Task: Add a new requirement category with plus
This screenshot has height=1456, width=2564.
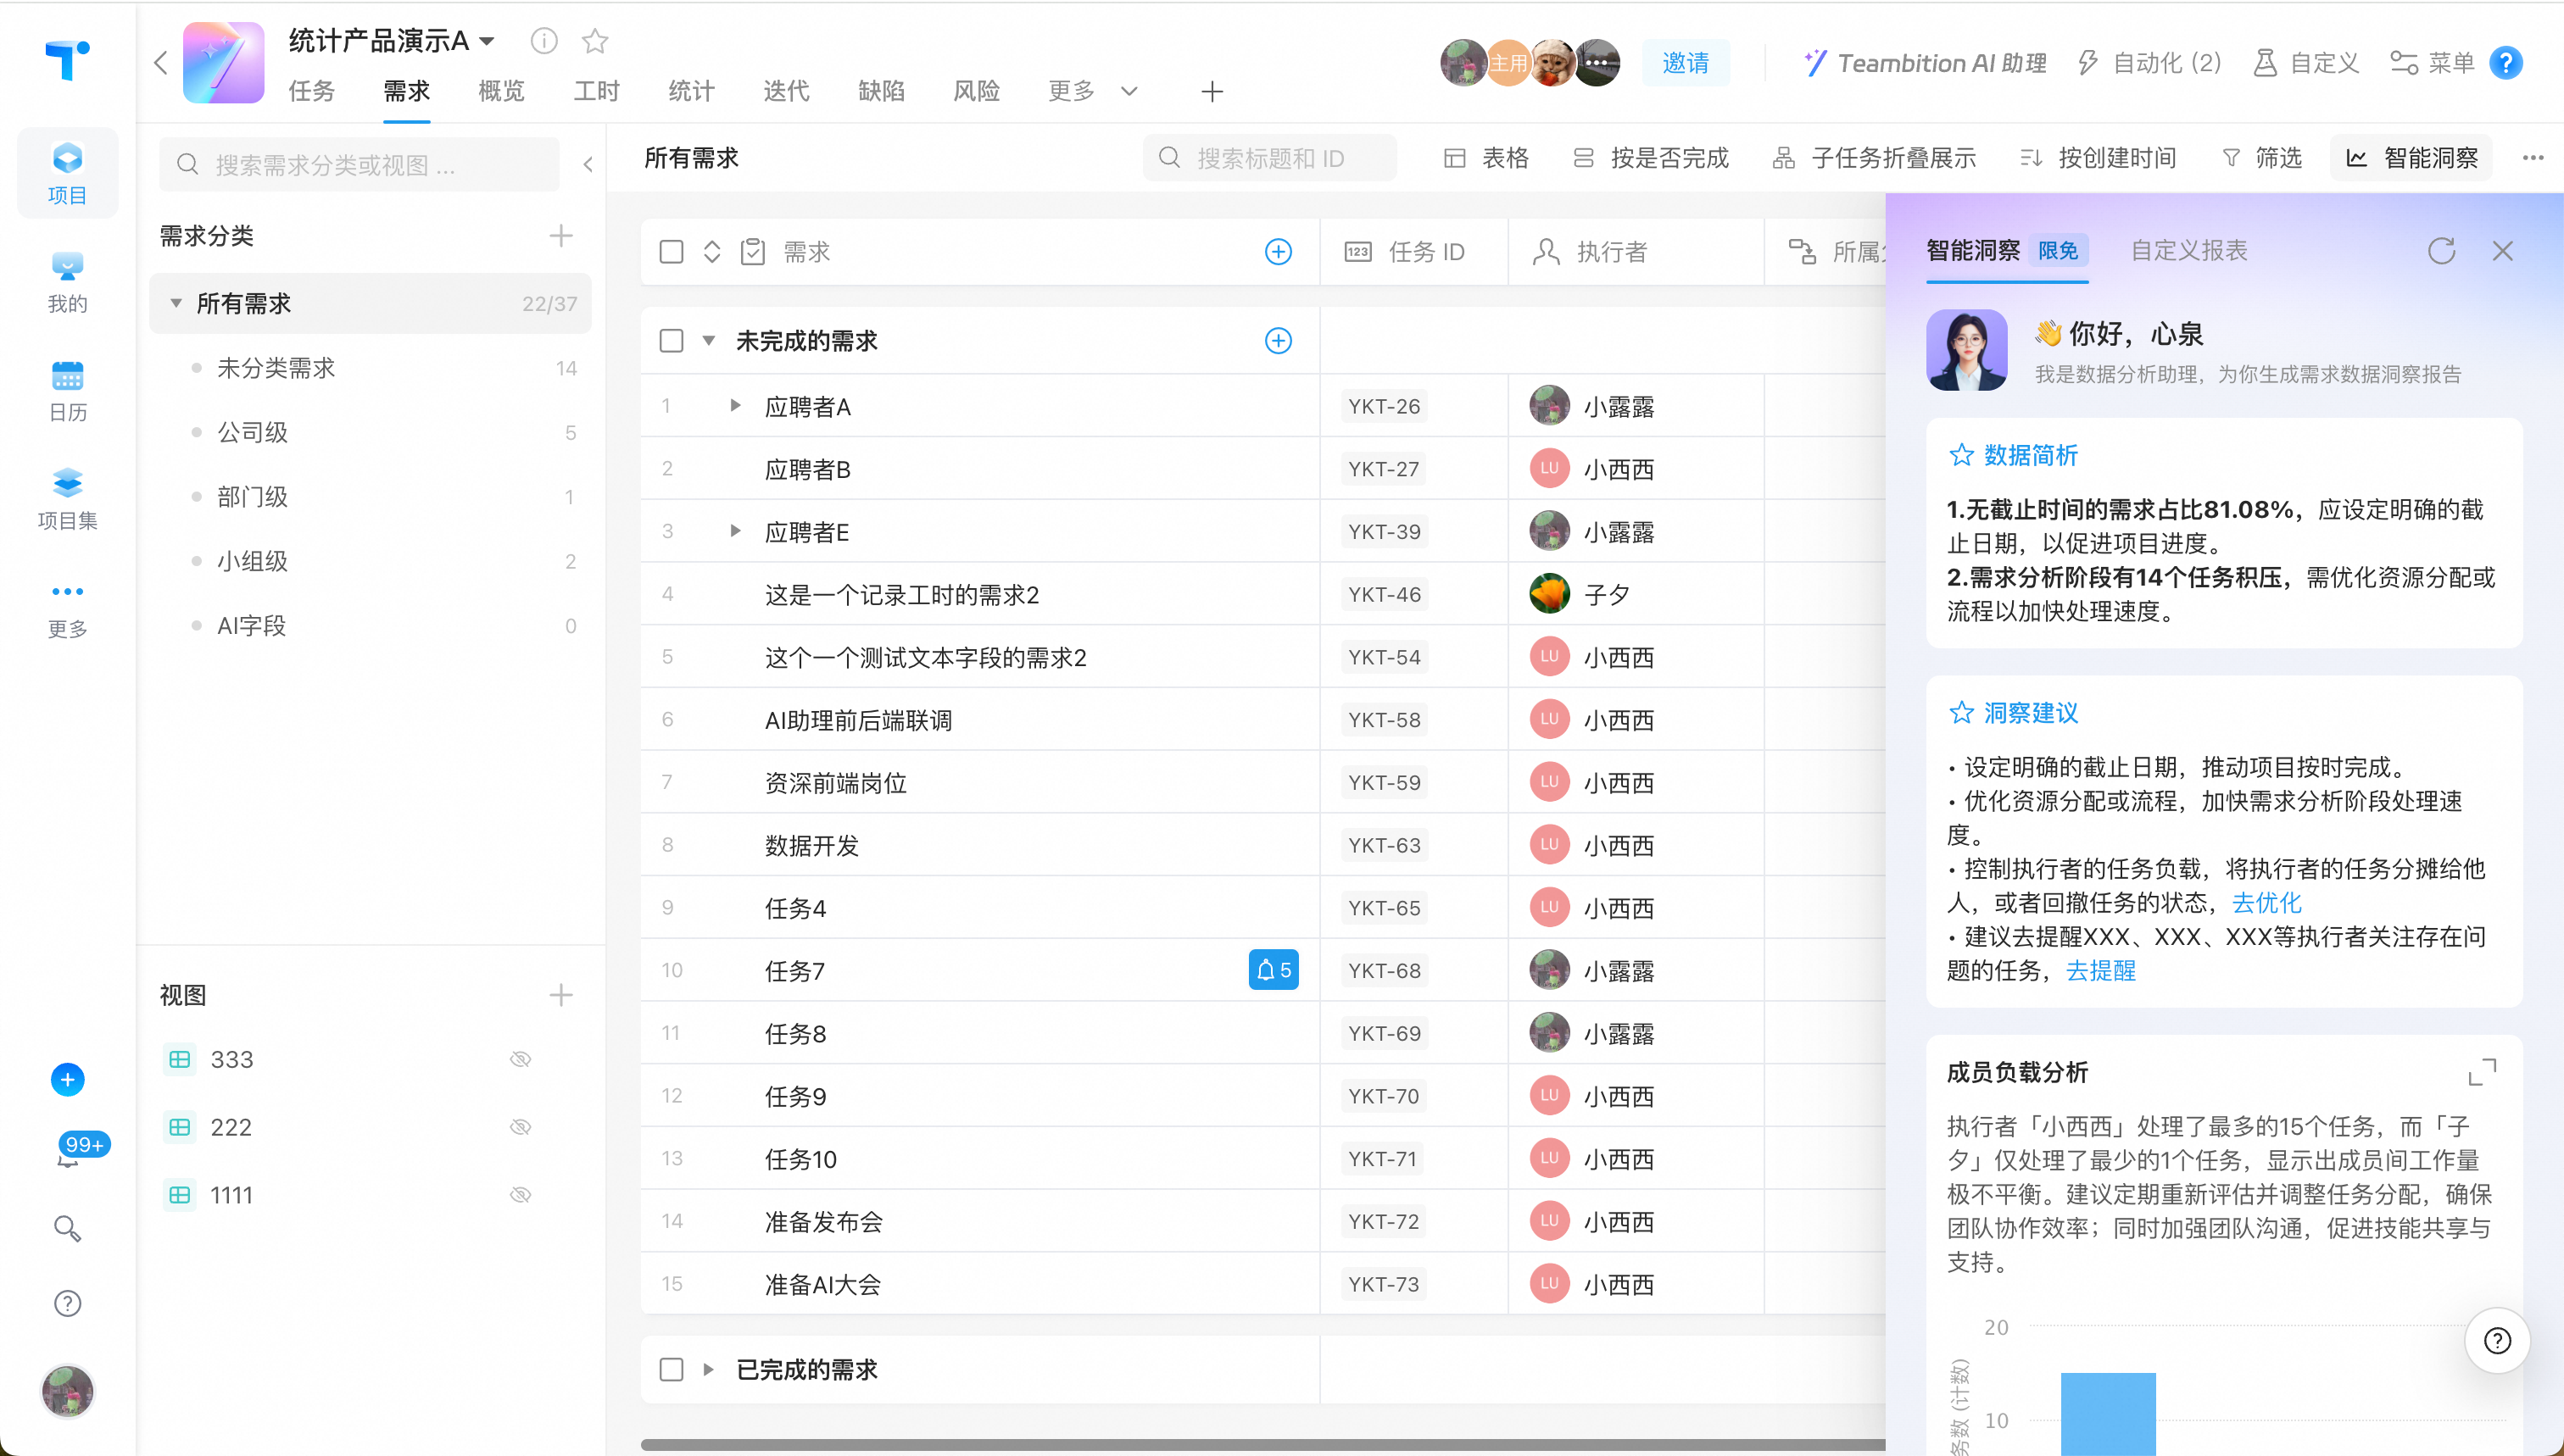Action: 561,236
